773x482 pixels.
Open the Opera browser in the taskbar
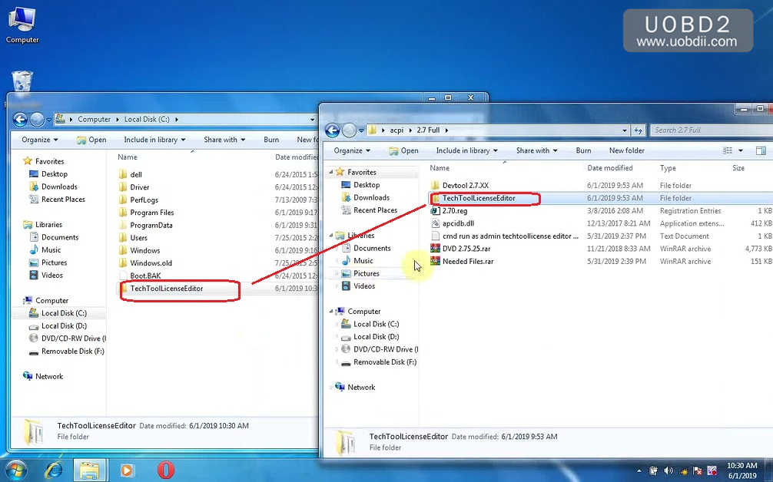165,470
